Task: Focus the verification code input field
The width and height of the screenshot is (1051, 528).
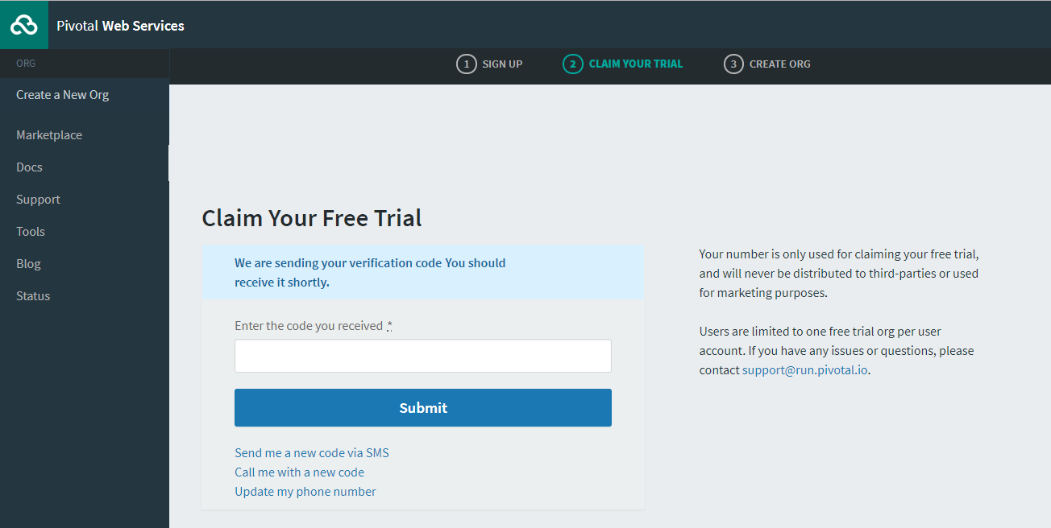Action: pos(422,356)
